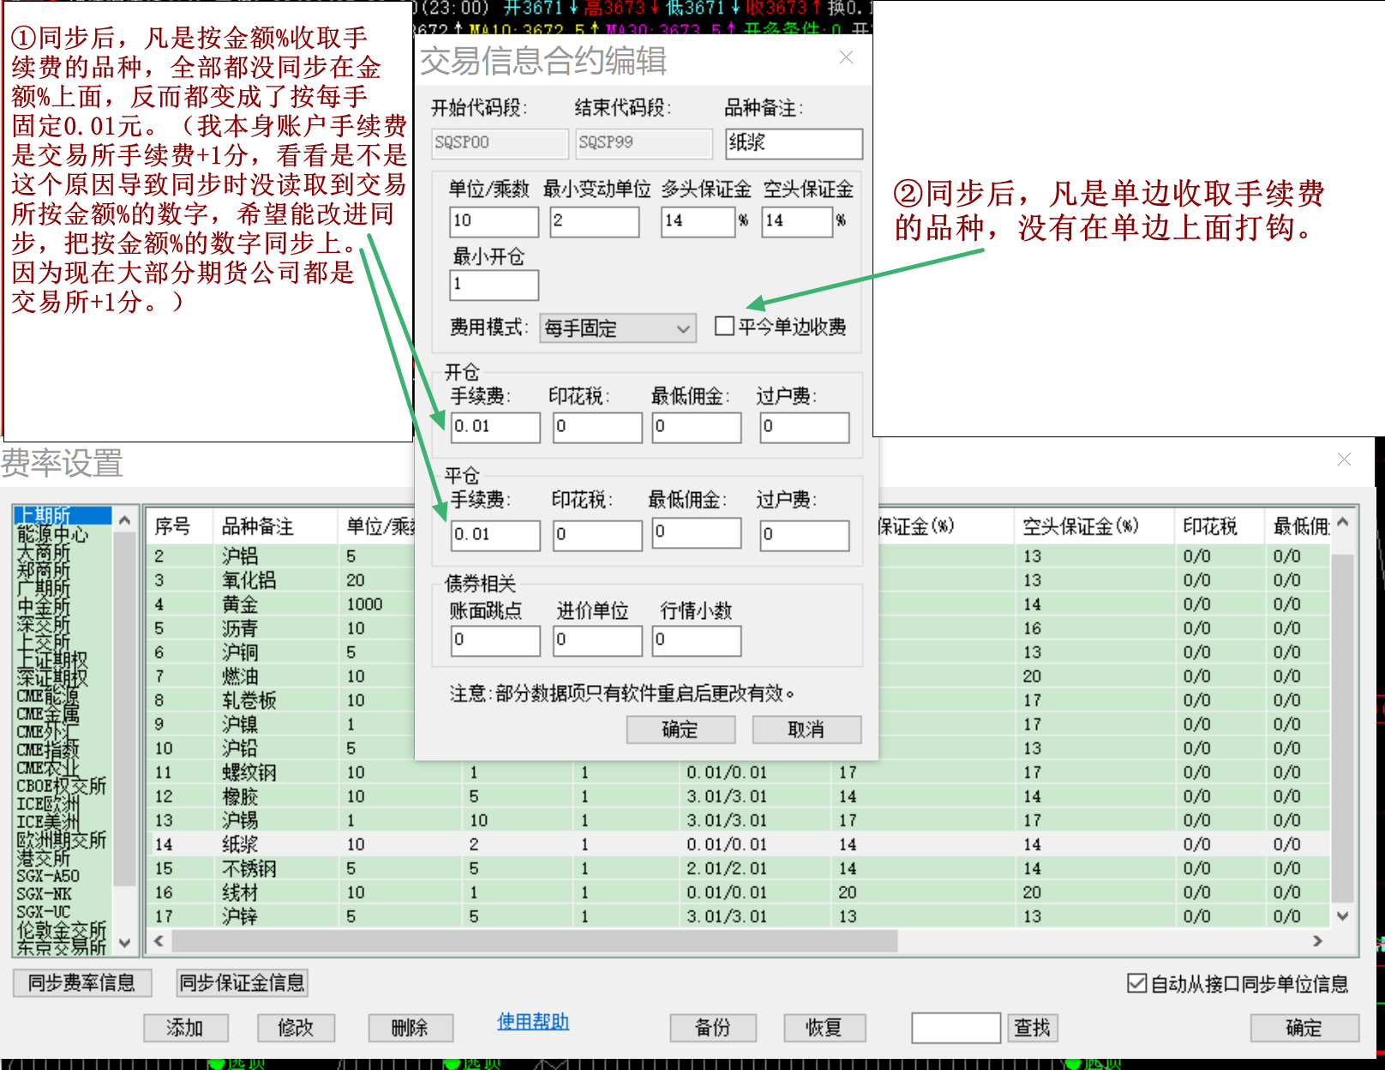Click the rate table's scroll-up arrow

1343,521
